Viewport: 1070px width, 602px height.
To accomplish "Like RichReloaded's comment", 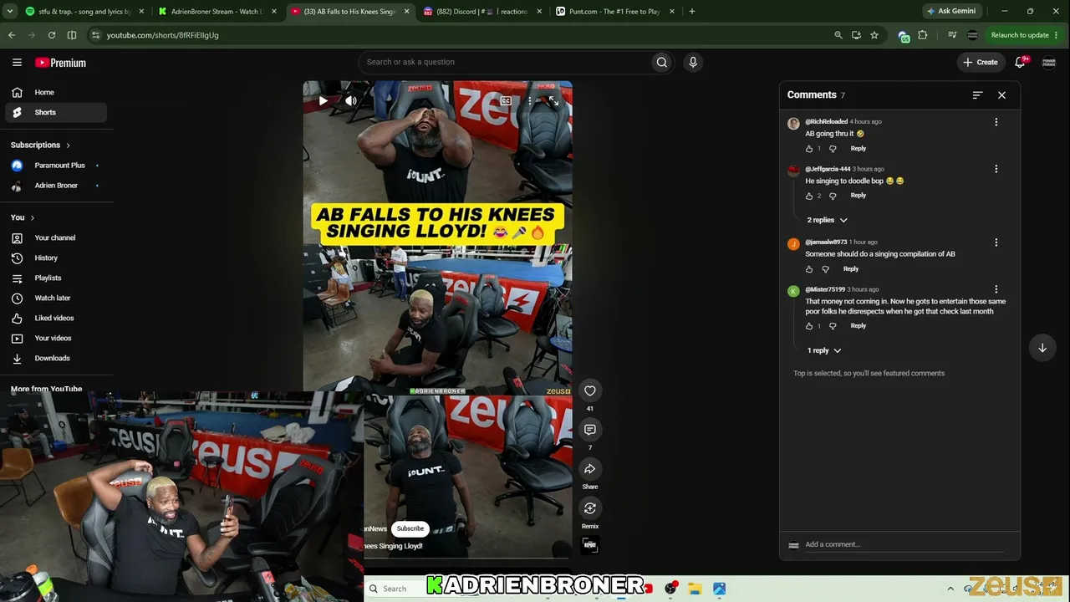I will click(x=809, y=149).
